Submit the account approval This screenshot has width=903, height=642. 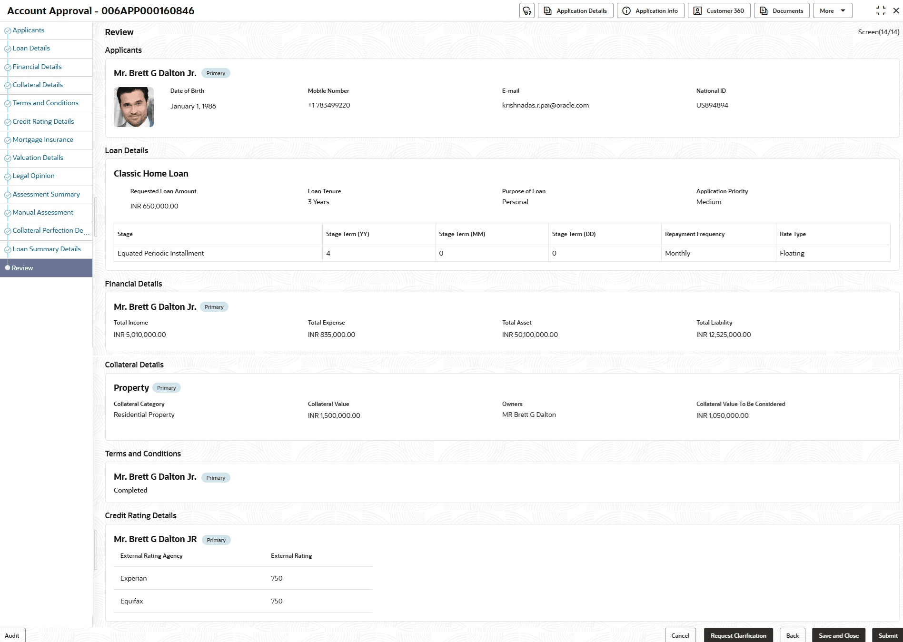coord(888,635)
